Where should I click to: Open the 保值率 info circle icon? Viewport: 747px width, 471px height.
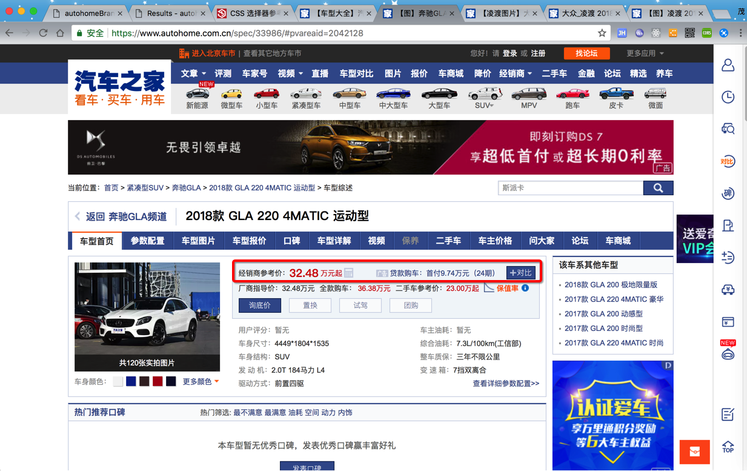pyautogui.click(x=525, y=288)
